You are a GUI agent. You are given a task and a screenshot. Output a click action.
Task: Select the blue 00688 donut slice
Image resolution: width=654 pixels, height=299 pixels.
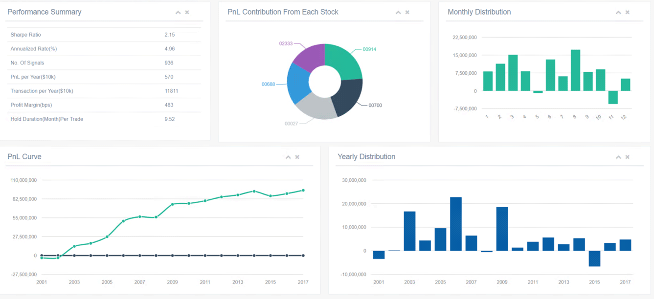(x=298, y=83)
